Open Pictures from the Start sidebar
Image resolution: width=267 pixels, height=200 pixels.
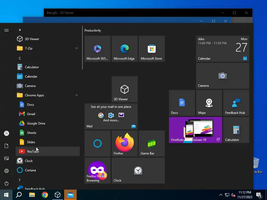click(x=7, y=158)
